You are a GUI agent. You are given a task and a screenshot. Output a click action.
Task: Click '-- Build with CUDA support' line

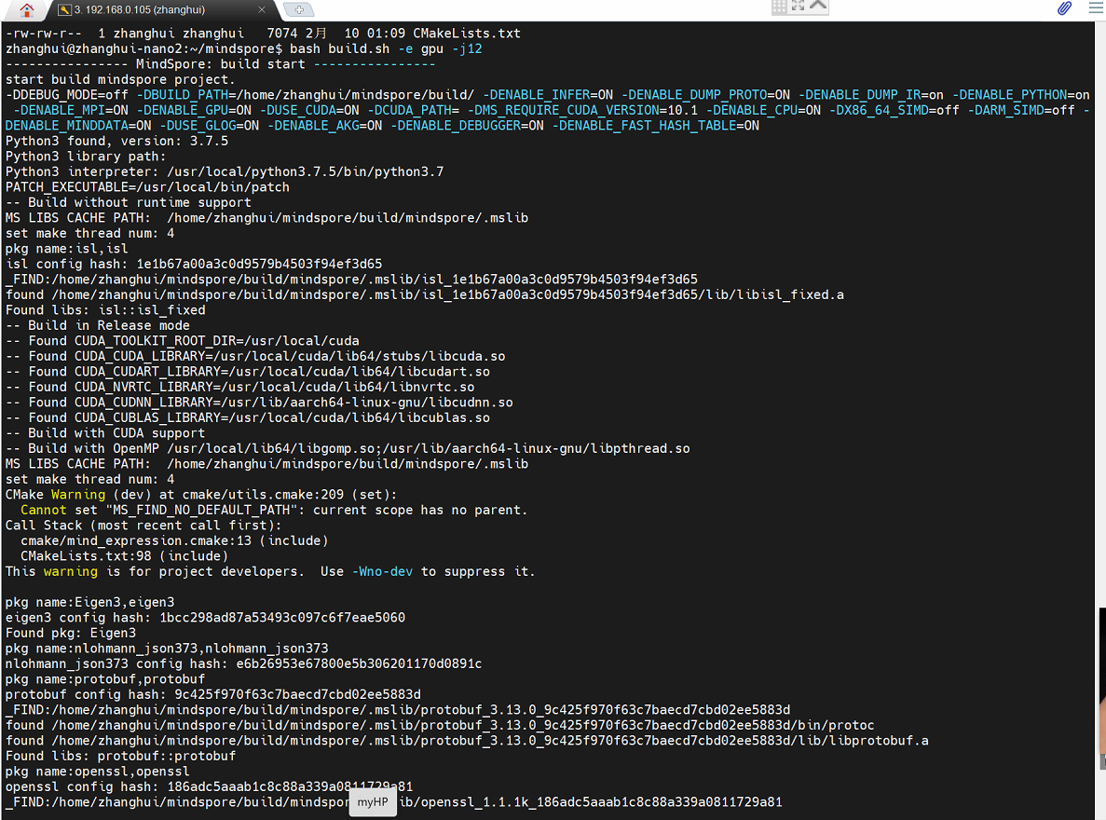(105, 433)
